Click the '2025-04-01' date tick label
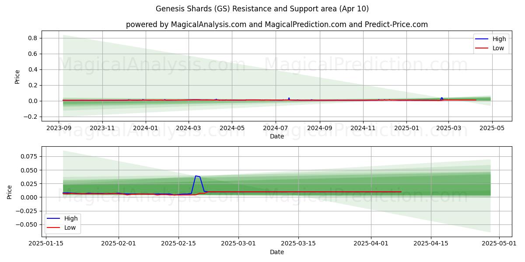Image resolution: width=525 pixels, height=262 pixels. pyautogui.click(x=371, y=244)
